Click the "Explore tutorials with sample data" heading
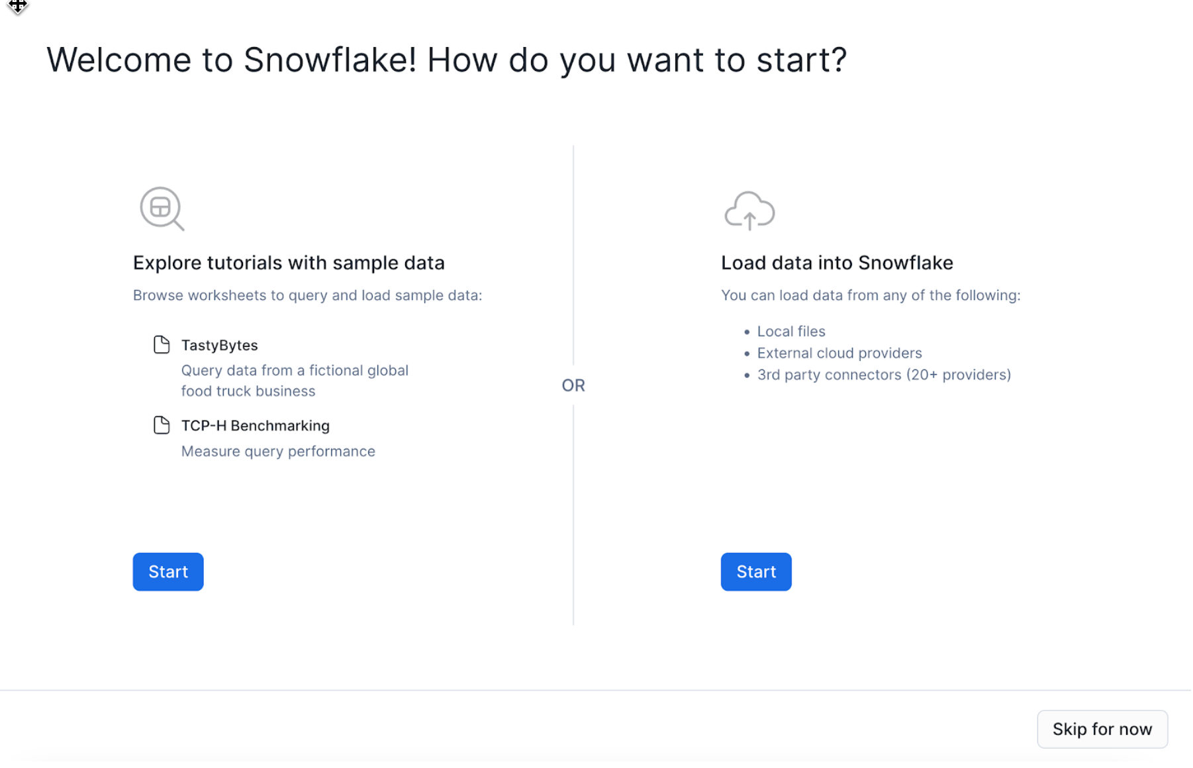1193x768 pixels. 289,263
